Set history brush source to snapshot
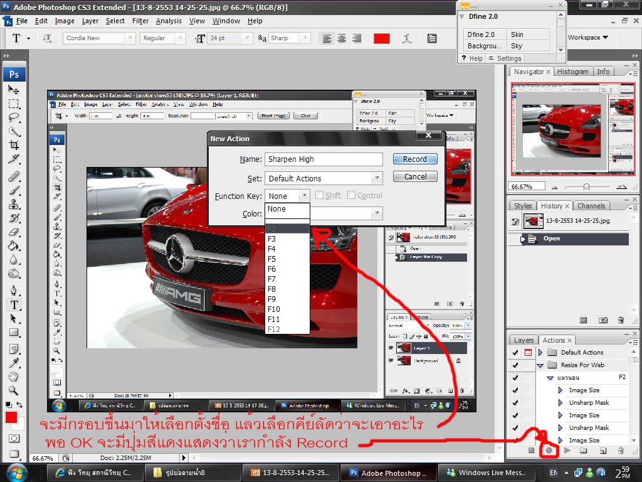Image resolution: width=642 pixels, height=482 pixels. [x=515, y=222]
